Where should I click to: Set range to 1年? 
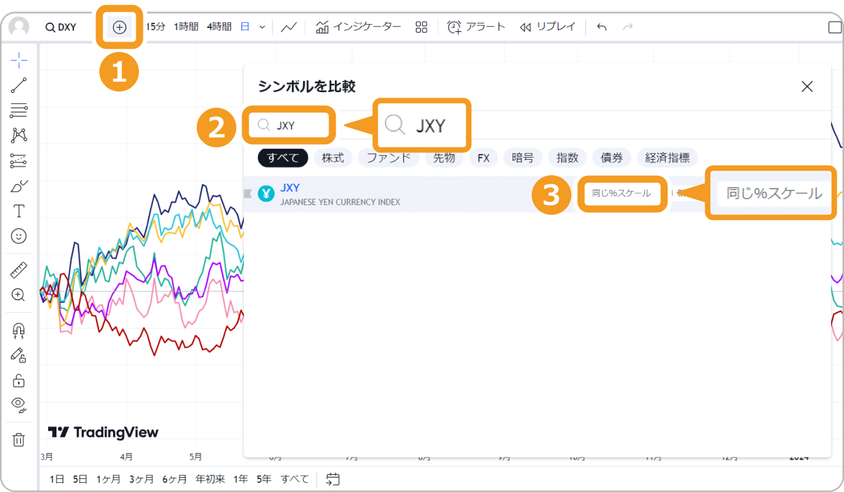pyautogui.click(x=241, y=479)
